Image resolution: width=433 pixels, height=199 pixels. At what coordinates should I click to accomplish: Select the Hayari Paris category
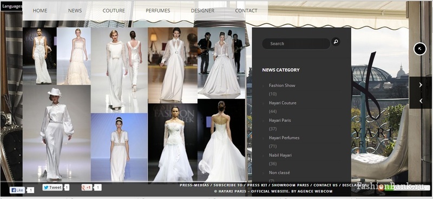(280, 121)
